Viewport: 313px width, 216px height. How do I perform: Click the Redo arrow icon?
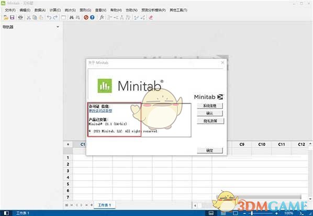(x=55, y=18)
